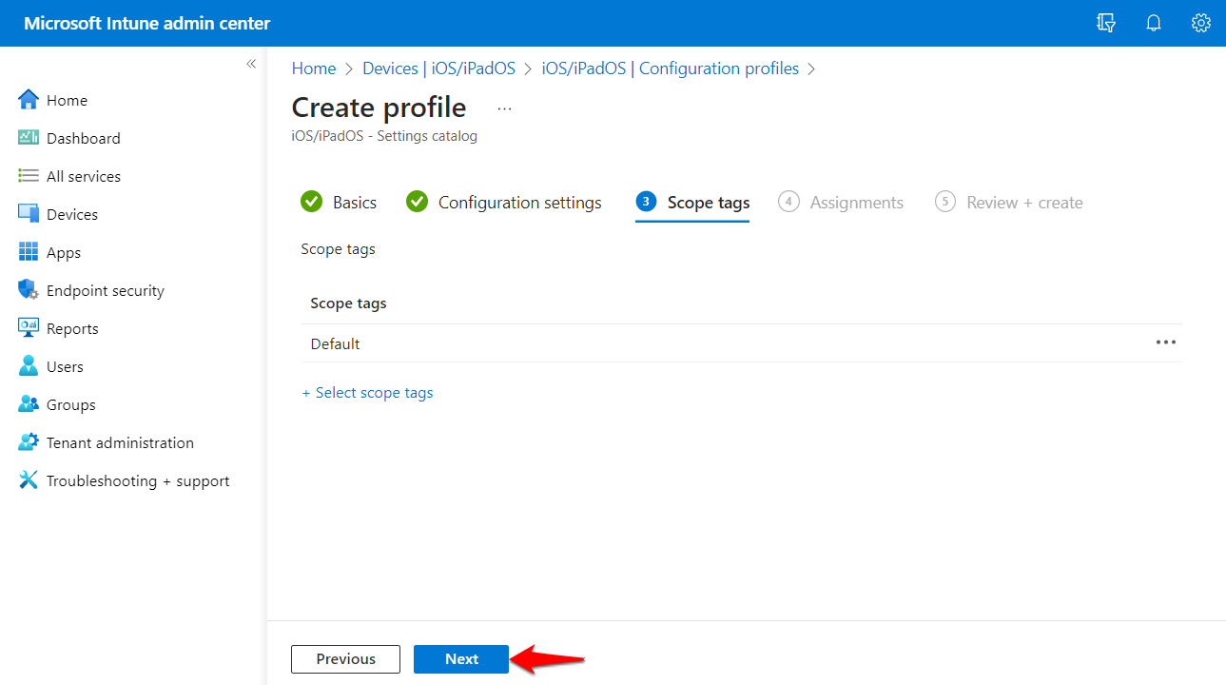This screenshot has width=1226, height=685.
Task: Click the Default scope tag row text
Action: [x=335, y=343]
